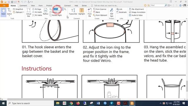This screenshot has height=106, width=188.
Task: Click the orange heart icon near Find
Action: pos(145,5)
